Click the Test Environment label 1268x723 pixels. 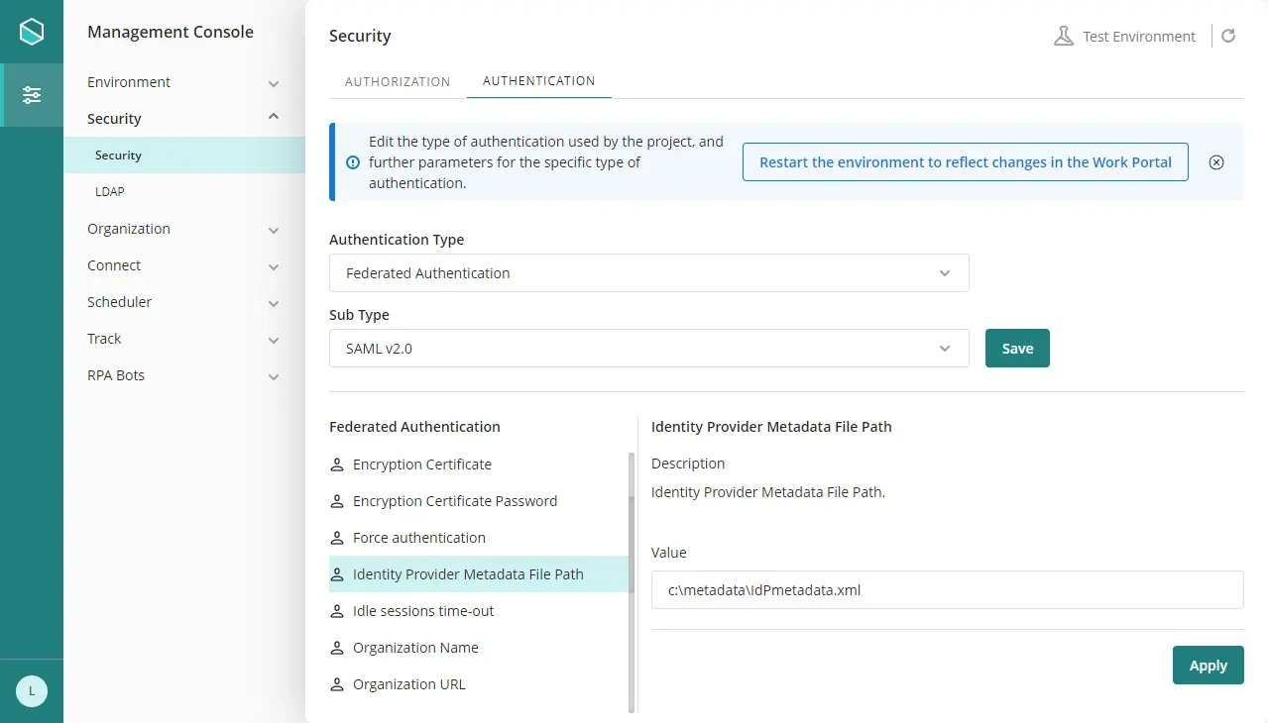point(1139,37)
